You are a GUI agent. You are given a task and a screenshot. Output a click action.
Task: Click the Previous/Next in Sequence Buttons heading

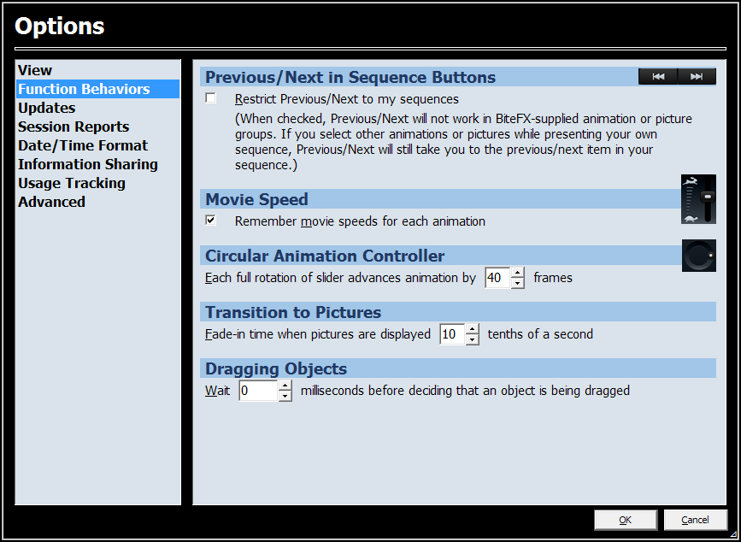coord(350,77)
